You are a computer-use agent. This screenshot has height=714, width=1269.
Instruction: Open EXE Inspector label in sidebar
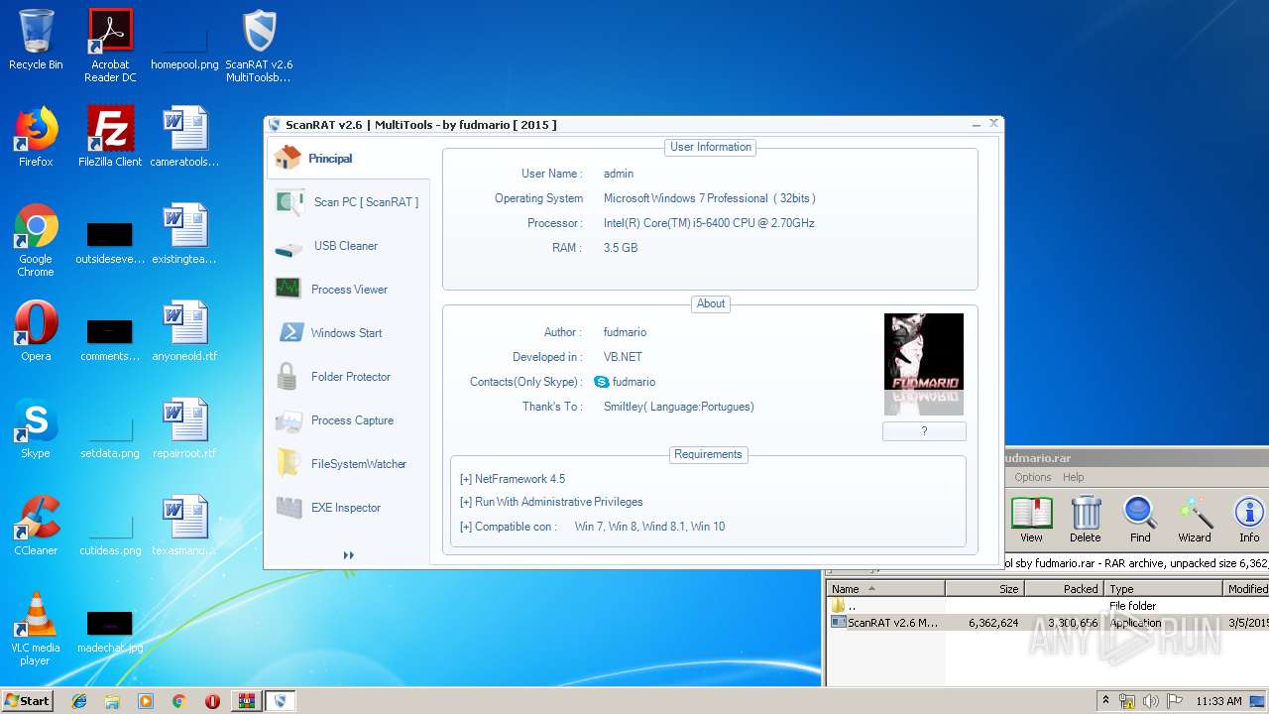tap(346, 508)
